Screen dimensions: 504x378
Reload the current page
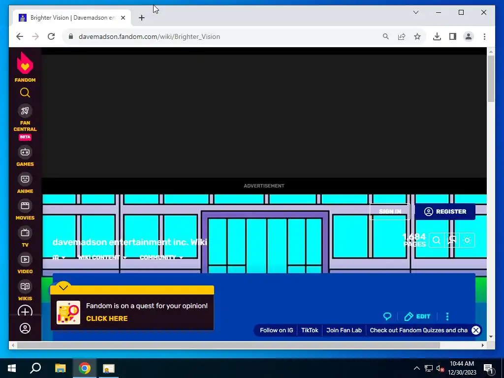tap(51, 36)
